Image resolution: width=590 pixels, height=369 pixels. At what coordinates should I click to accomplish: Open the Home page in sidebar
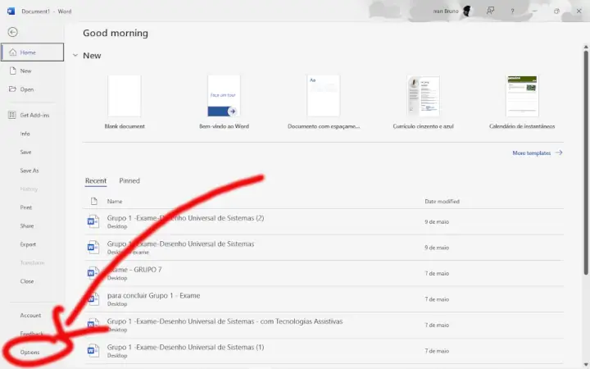[32, 52]
